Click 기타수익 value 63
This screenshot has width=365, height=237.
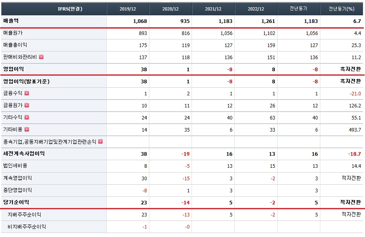click(x=272, y=118)
